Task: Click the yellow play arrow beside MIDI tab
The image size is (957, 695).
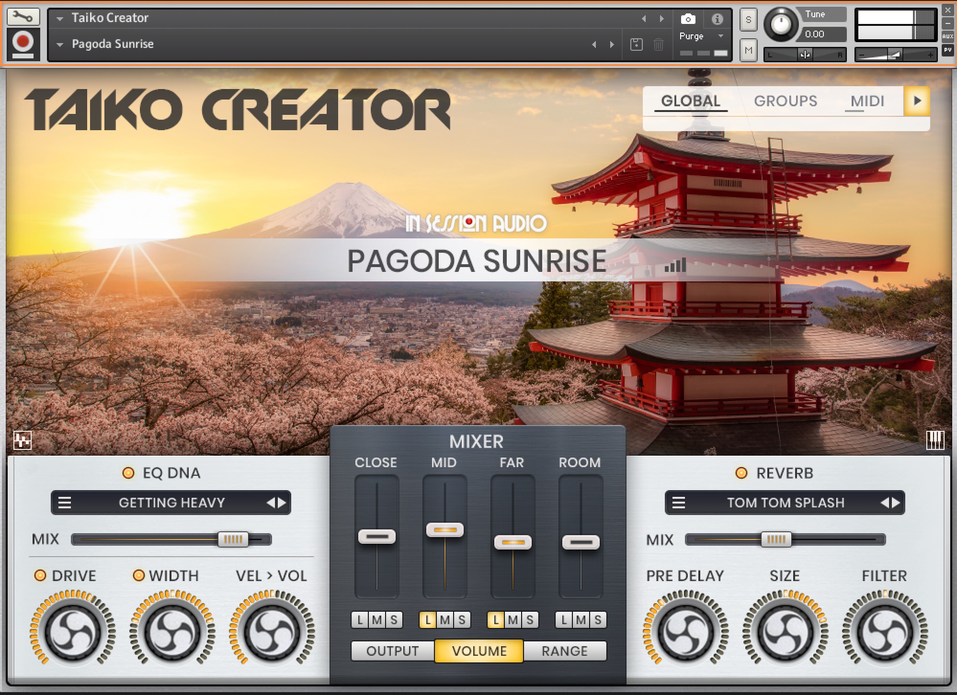Action: tap(917, 101)
